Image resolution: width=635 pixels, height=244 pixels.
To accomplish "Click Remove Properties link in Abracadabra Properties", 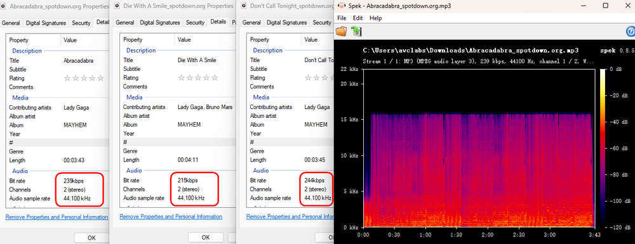I will pos(57,217).
